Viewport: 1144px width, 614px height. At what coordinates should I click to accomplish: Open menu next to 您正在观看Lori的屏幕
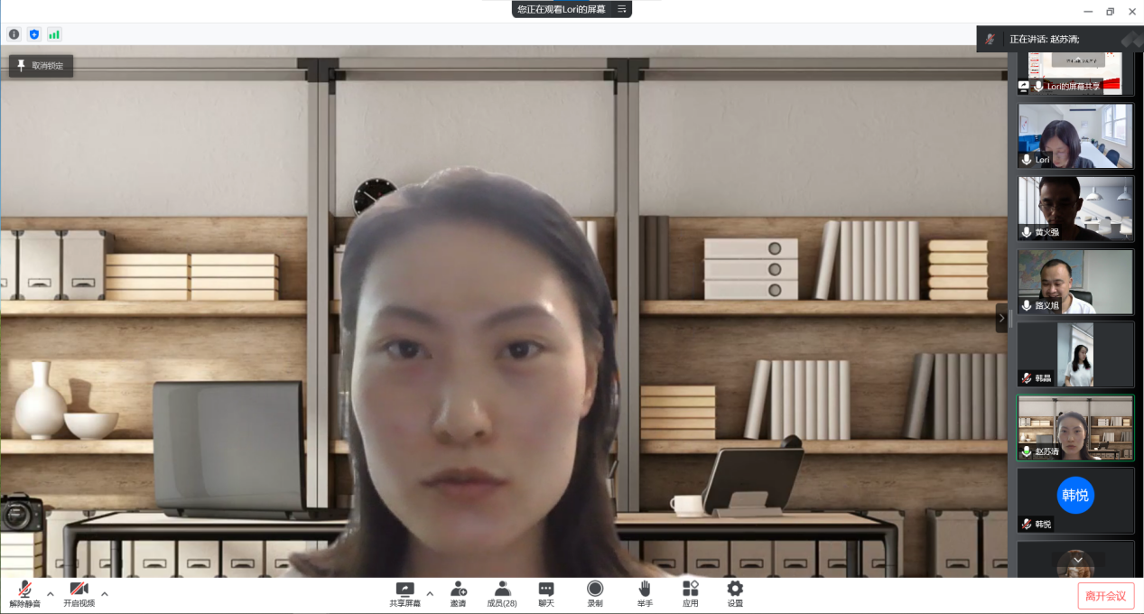pos(621,9)
